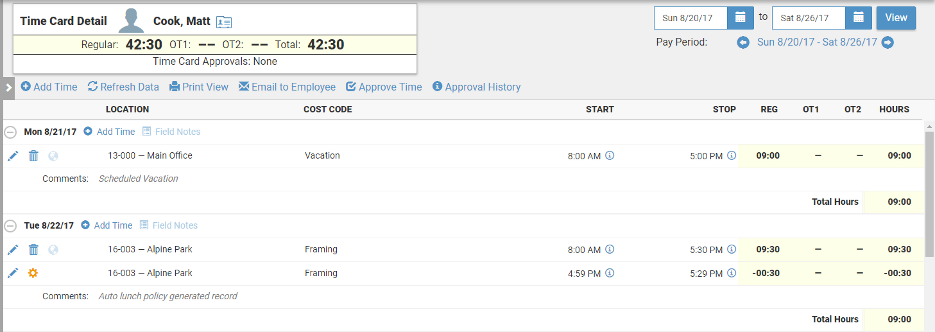Delete the Monday Vacation time entry

33,155
